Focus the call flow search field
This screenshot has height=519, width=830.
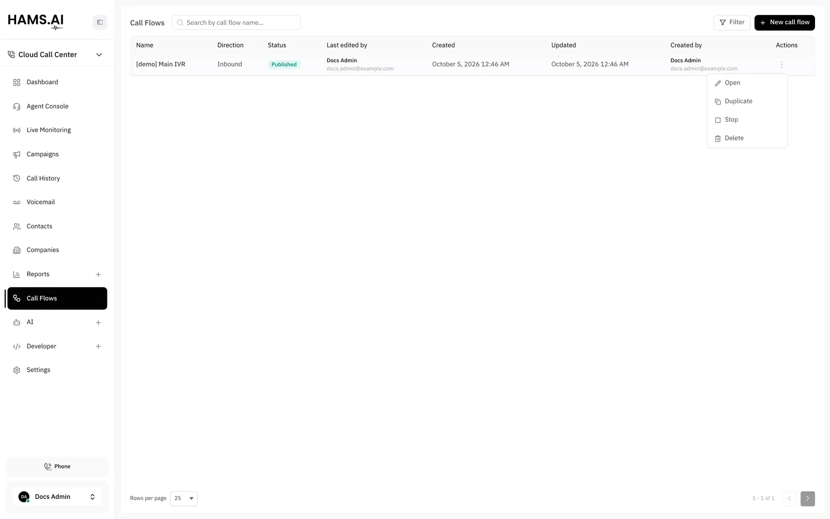pos(236,23)
